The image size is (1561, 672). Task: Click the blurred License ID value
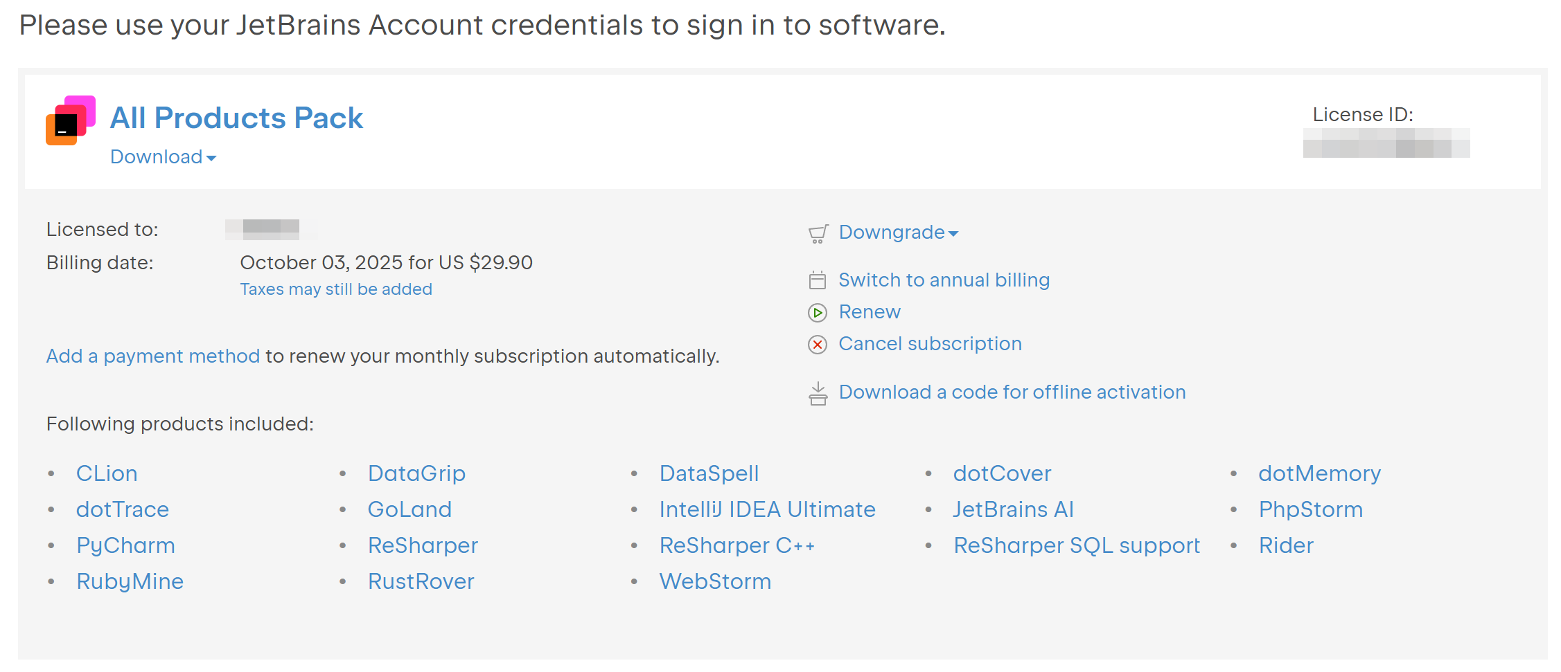point(1386,143)
